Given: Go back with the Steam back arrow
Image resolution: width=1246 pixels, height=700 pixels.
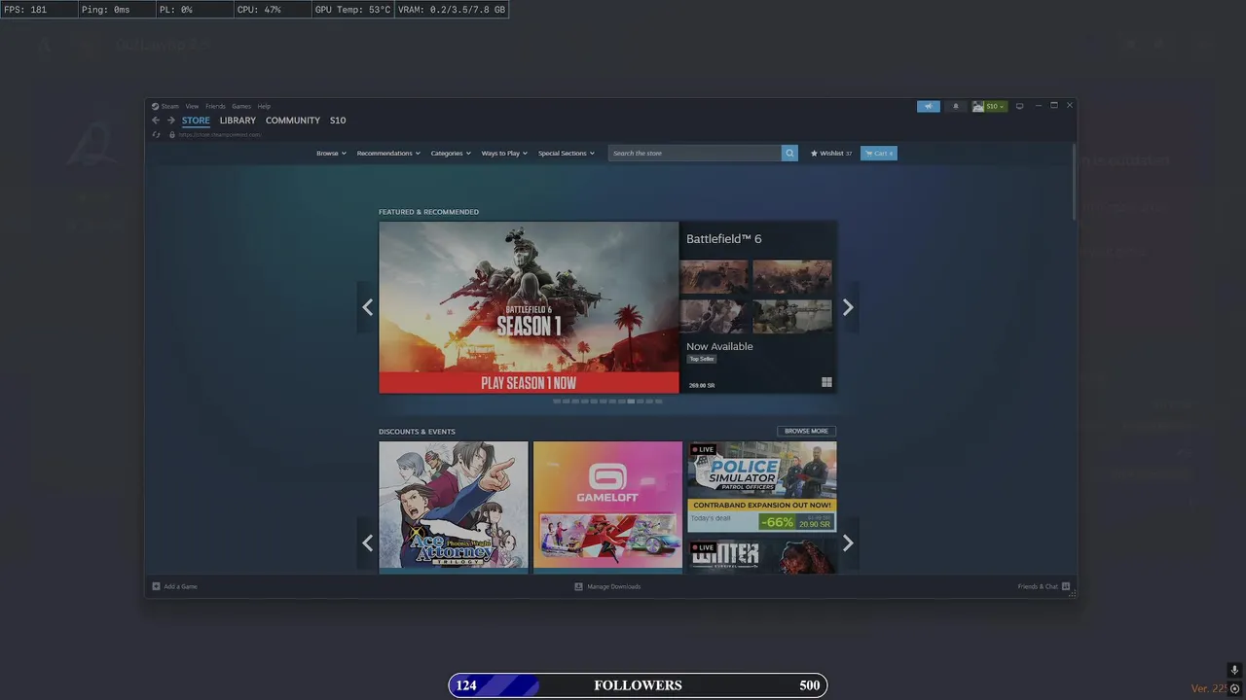Looking at the screenshot, I should (x=155, y=121).
